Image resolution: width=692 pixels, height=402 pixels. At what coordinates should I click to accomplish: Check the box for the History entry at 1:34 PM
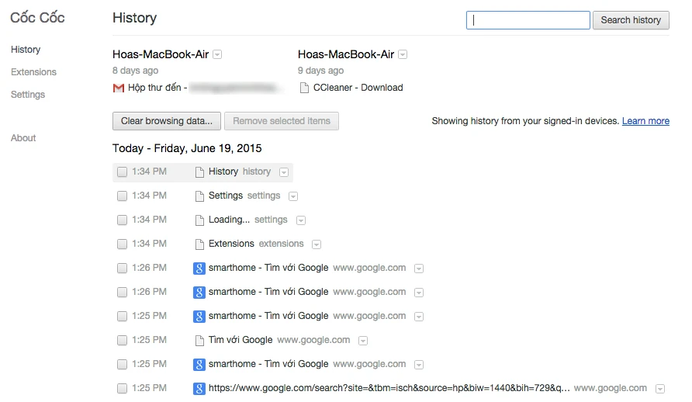point(122,172)
